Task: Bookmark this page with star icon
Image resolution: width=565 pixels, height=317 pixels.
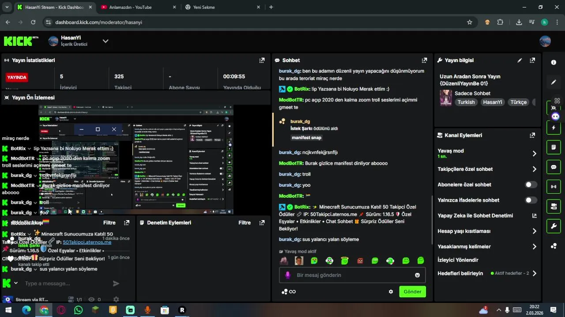Action: tap(470, 22)
